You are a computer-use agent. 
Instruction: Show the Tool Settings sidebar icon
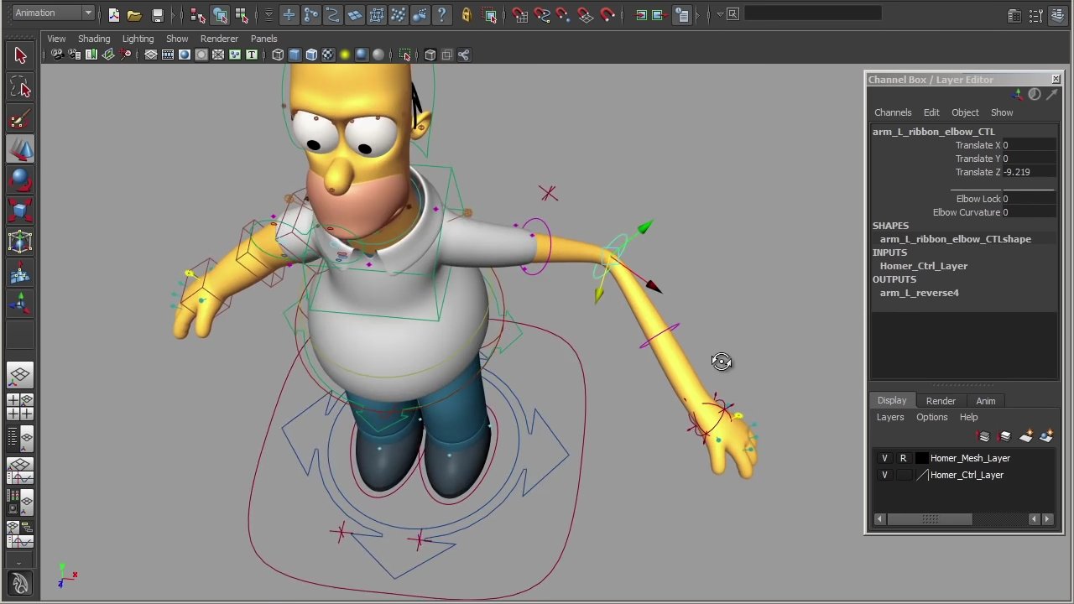(1036, 15)
